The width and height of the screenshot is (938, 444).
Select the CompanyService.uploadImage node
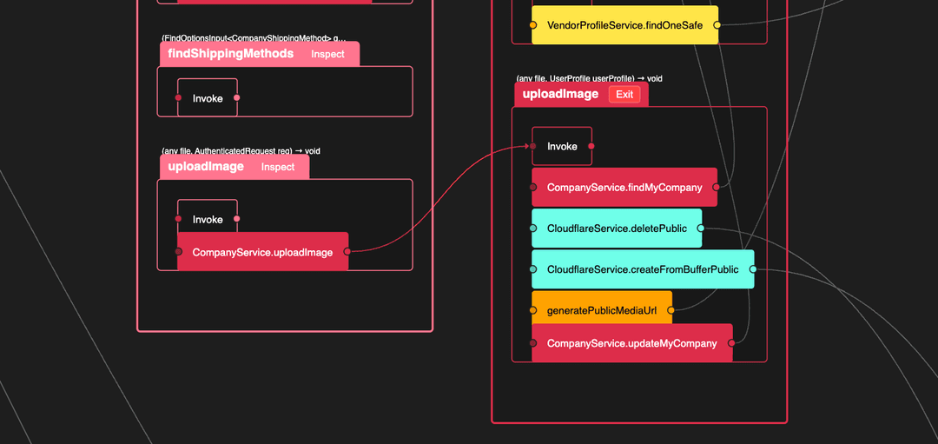pos(262,252)
